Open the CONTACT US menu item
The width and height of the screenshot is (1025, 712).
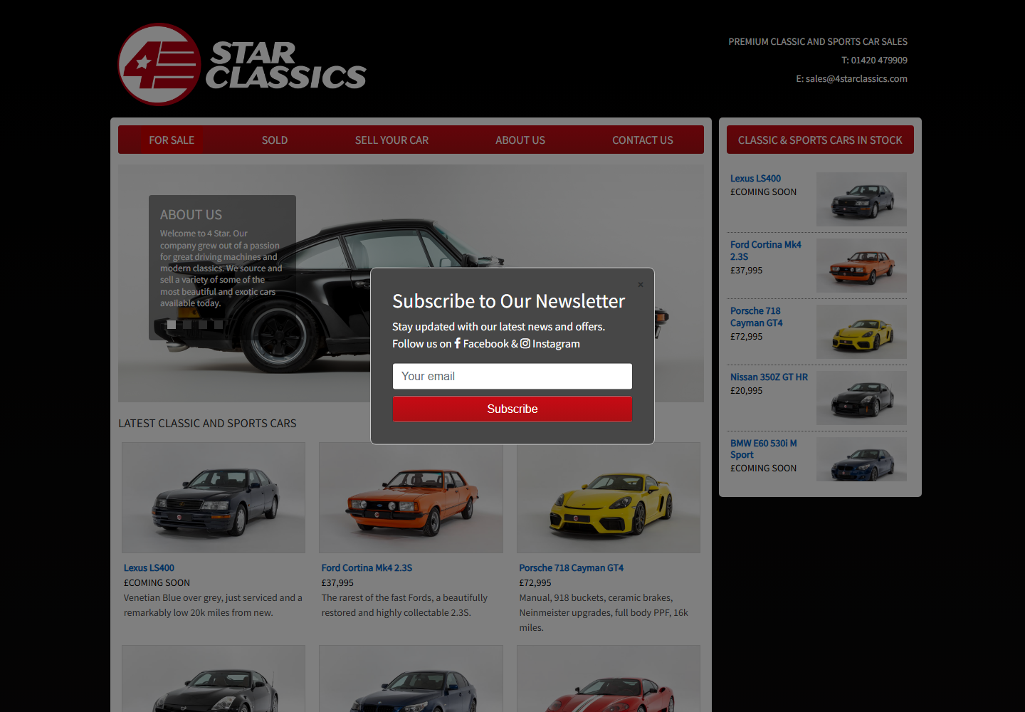pyautogui.click(x=643, y=140)
